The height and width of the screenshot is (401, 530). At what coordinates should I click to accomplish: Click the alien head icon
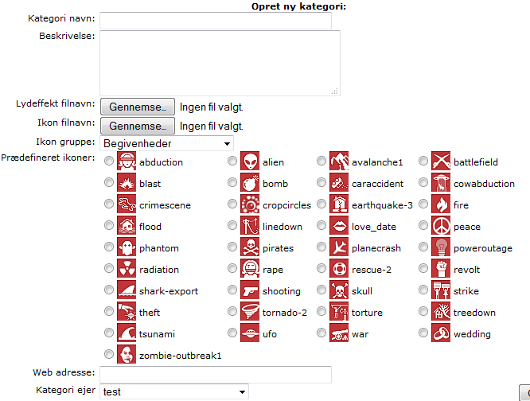point(250,161)
